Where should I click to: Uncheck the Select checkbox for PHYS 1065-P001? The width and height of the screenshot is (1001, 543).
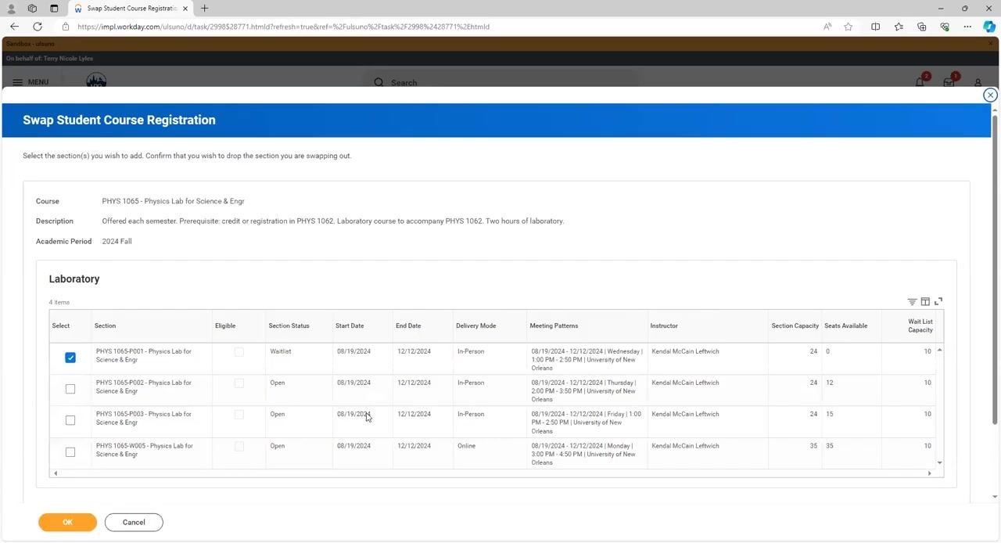pyautogui.click(x=70, y=358)
